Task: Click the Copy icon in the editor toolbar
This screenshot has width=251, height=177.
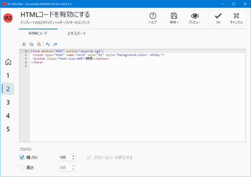Action: (x=31, y=44)
